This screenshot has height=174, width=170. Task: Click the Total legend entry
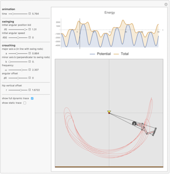pos(121,54)
